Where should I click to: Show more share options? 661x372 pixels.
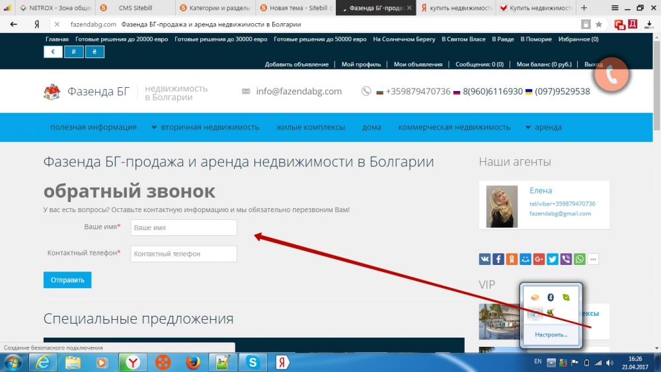[594, 259]
